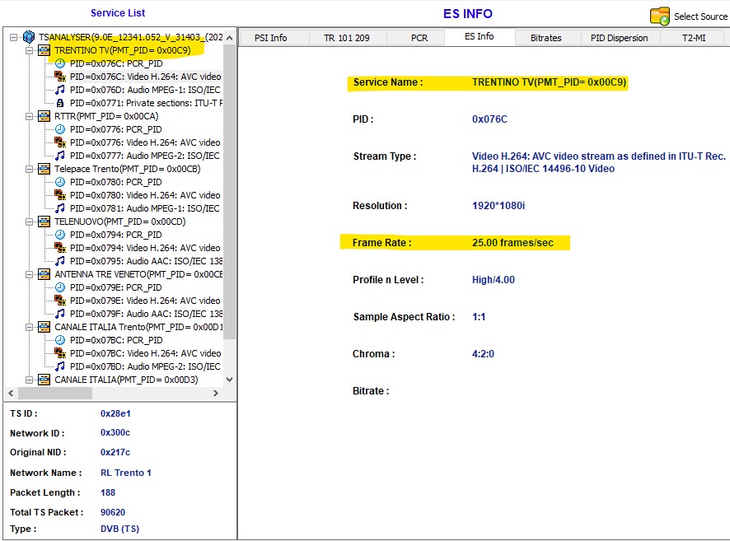
Task: Select PID=0x07BD Audio MPEG-2 row
Action: pyautogui.click(x=145, y=366)
